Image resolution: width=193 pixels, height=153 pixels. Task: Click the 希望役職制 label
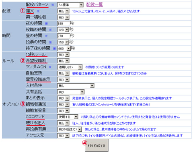[x=36, y=61]
